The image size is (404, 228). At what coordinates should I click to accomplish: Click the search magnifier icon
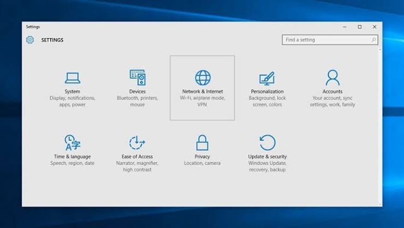373,39
